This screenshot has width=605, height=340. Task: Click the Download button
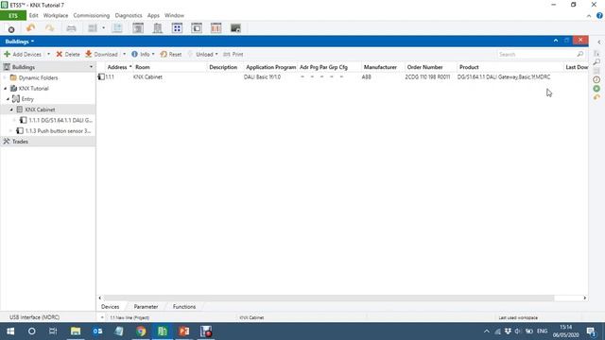pyautogui.click(x=101, y=55)
